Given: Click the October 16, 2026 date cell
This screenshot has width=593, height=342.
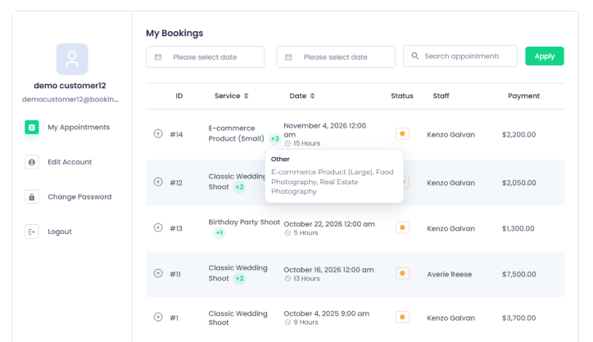Looking at the screenshot, I should coord(328,270).
